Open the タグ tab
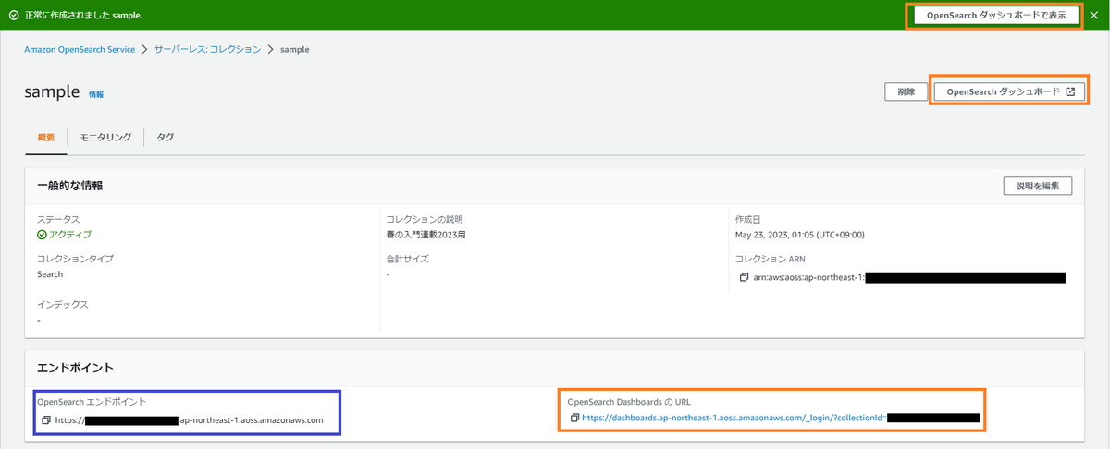This screenshot has height=449, width=1110. (x=165, y=137)
